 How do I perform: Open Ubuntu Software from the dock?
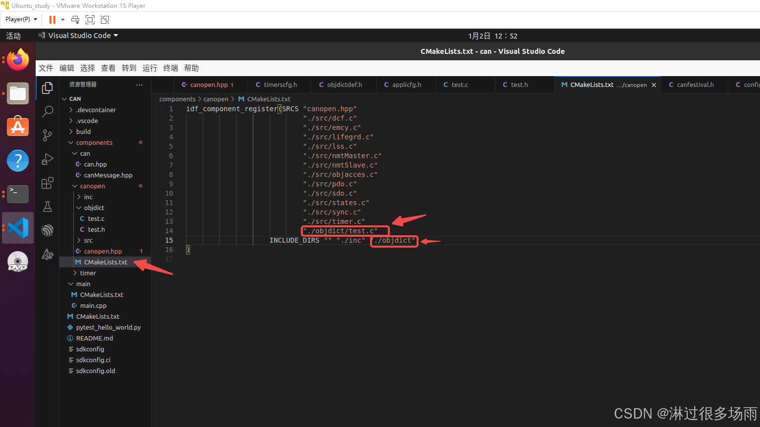point(18,127)
